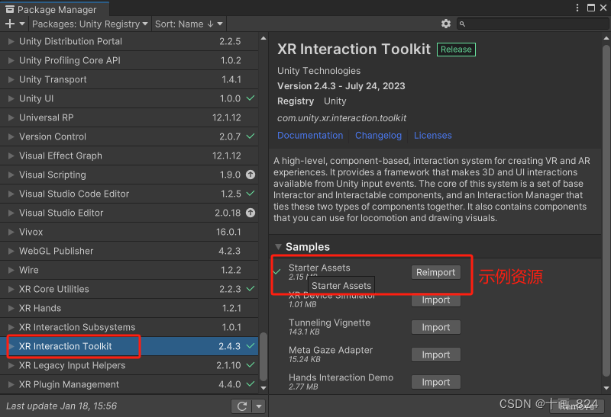
Task: Click installed checkmark of XR Interaction Toolkit
Action: coord(251,346)
